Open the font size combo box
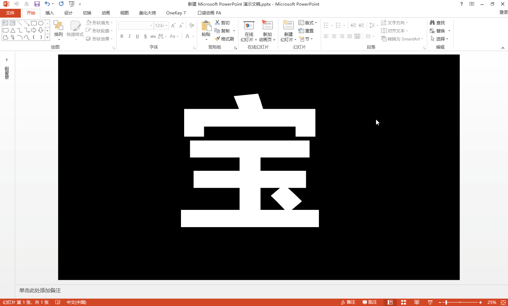This screenshot has width=508, height=306. click(x=161, y=25)
